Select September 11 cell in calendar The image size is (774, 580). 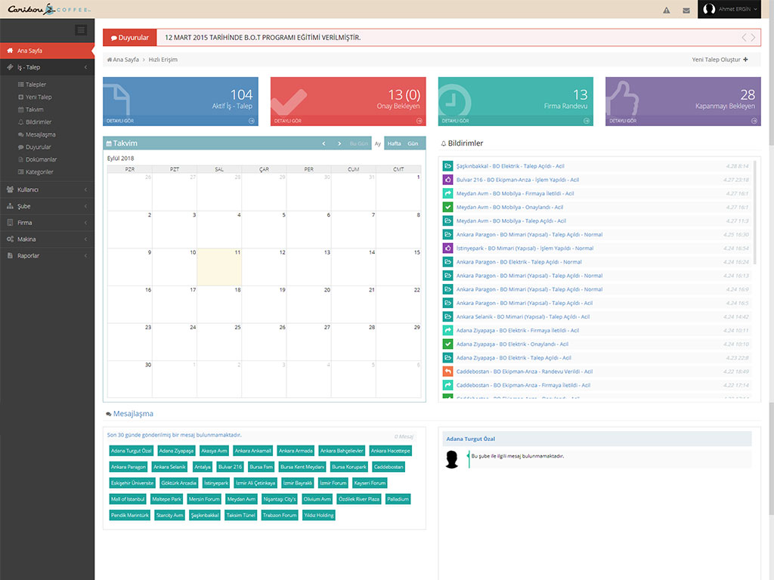[219, 267]
